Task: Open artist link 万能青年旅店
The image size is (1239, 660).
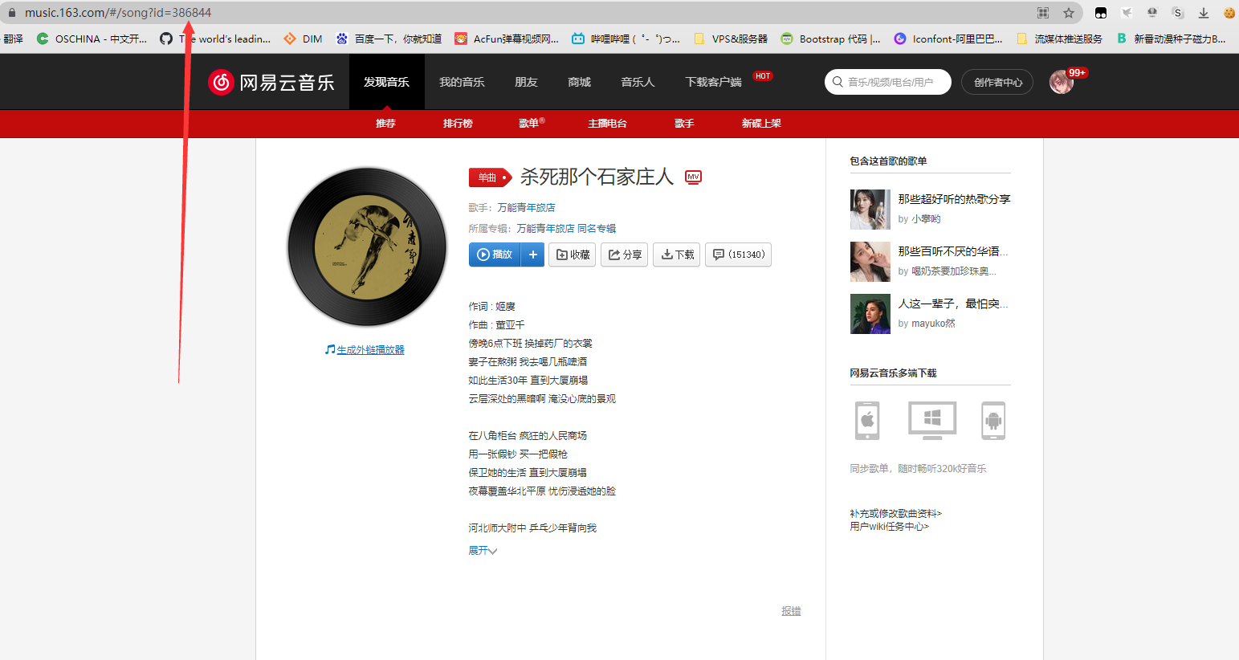Action: coord(526,208)
